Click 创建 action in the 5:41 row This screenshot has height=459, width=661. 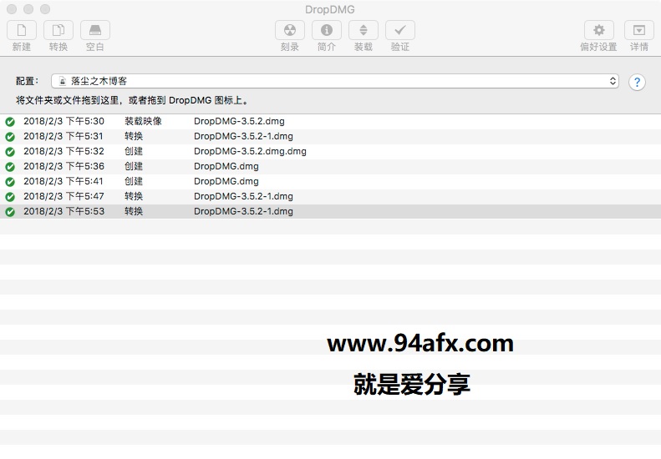[x=134, y=181]
